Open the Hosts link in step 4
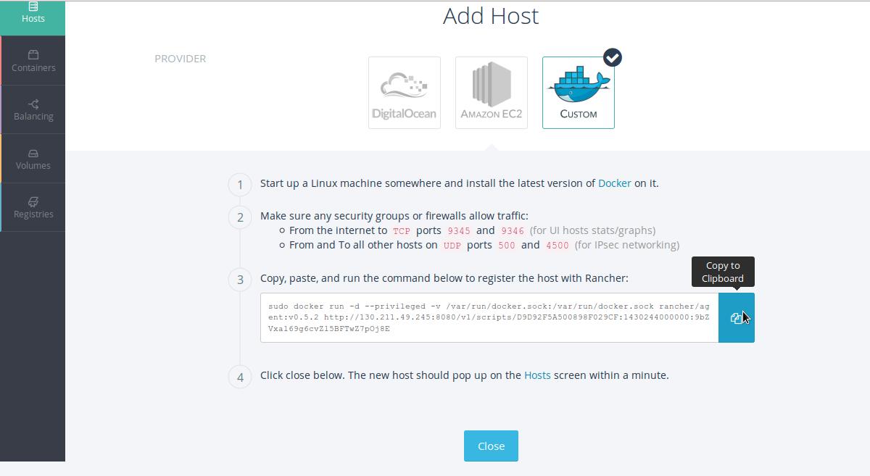Image resolution: width=870 pixels, height=476 pixels. coord(537,375)
